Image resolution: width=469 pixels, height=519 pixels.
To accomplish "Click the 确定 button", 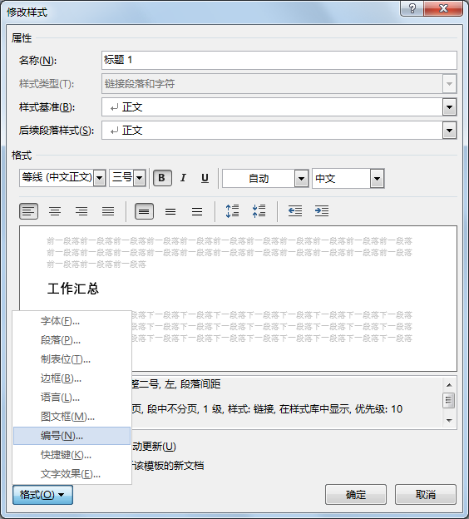I will tap(356, 495).
